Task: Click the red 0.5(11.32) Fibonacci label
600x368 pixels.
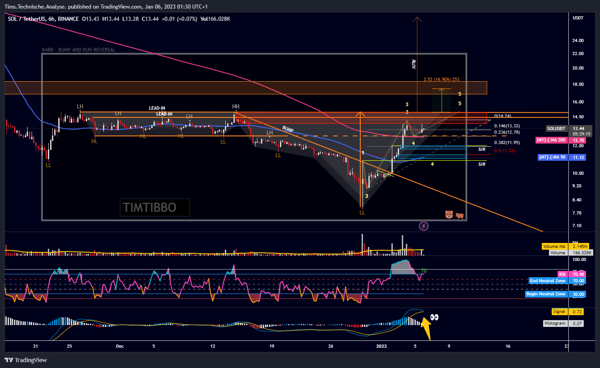Action: click(x=504, y=151)
